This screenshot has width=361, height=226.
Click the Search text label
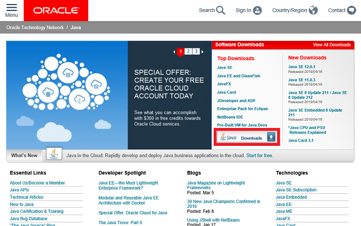pyautogui.click(x=207, y=10)
